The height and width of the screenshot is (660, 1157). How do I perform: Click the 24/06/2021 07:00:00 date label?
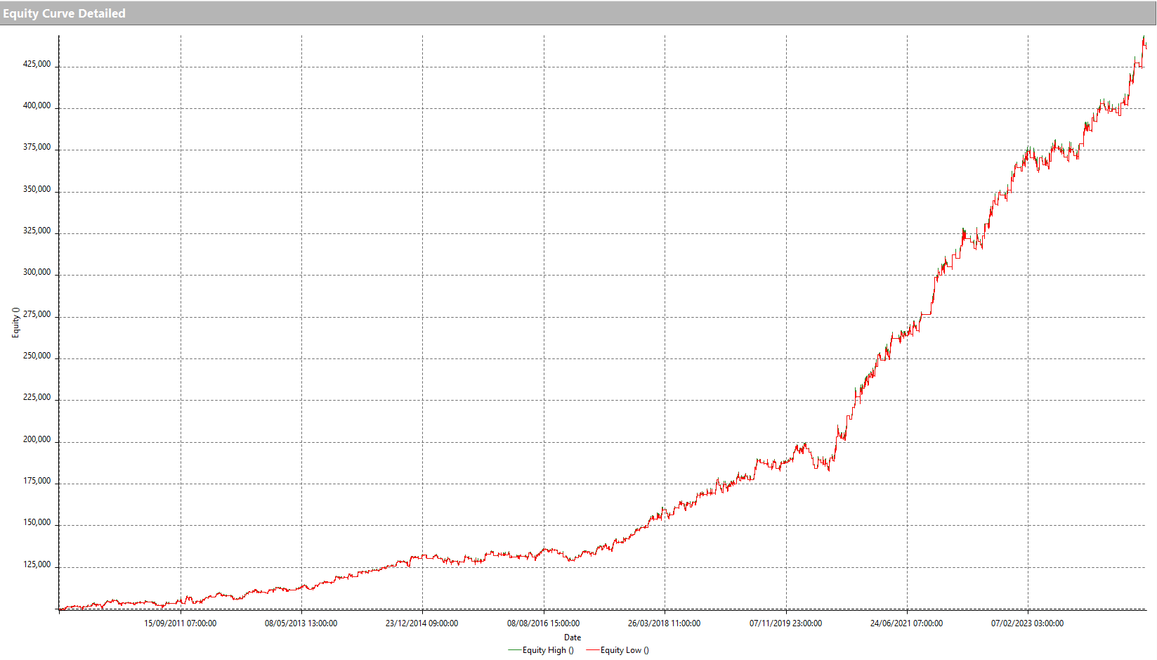pyautogui.click(x=906, y=623)
